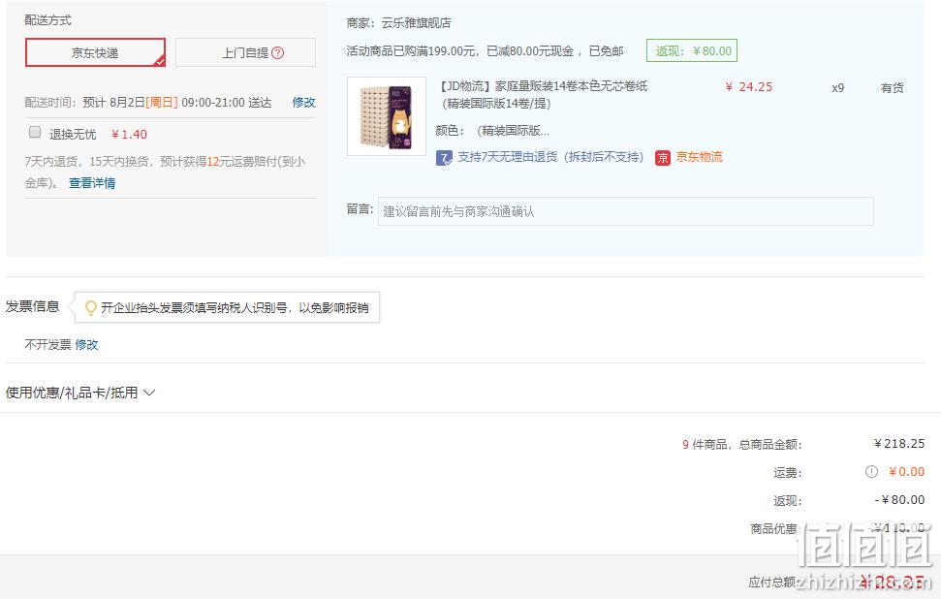Click the 发票信息 section heading

(x=32, y=306)
